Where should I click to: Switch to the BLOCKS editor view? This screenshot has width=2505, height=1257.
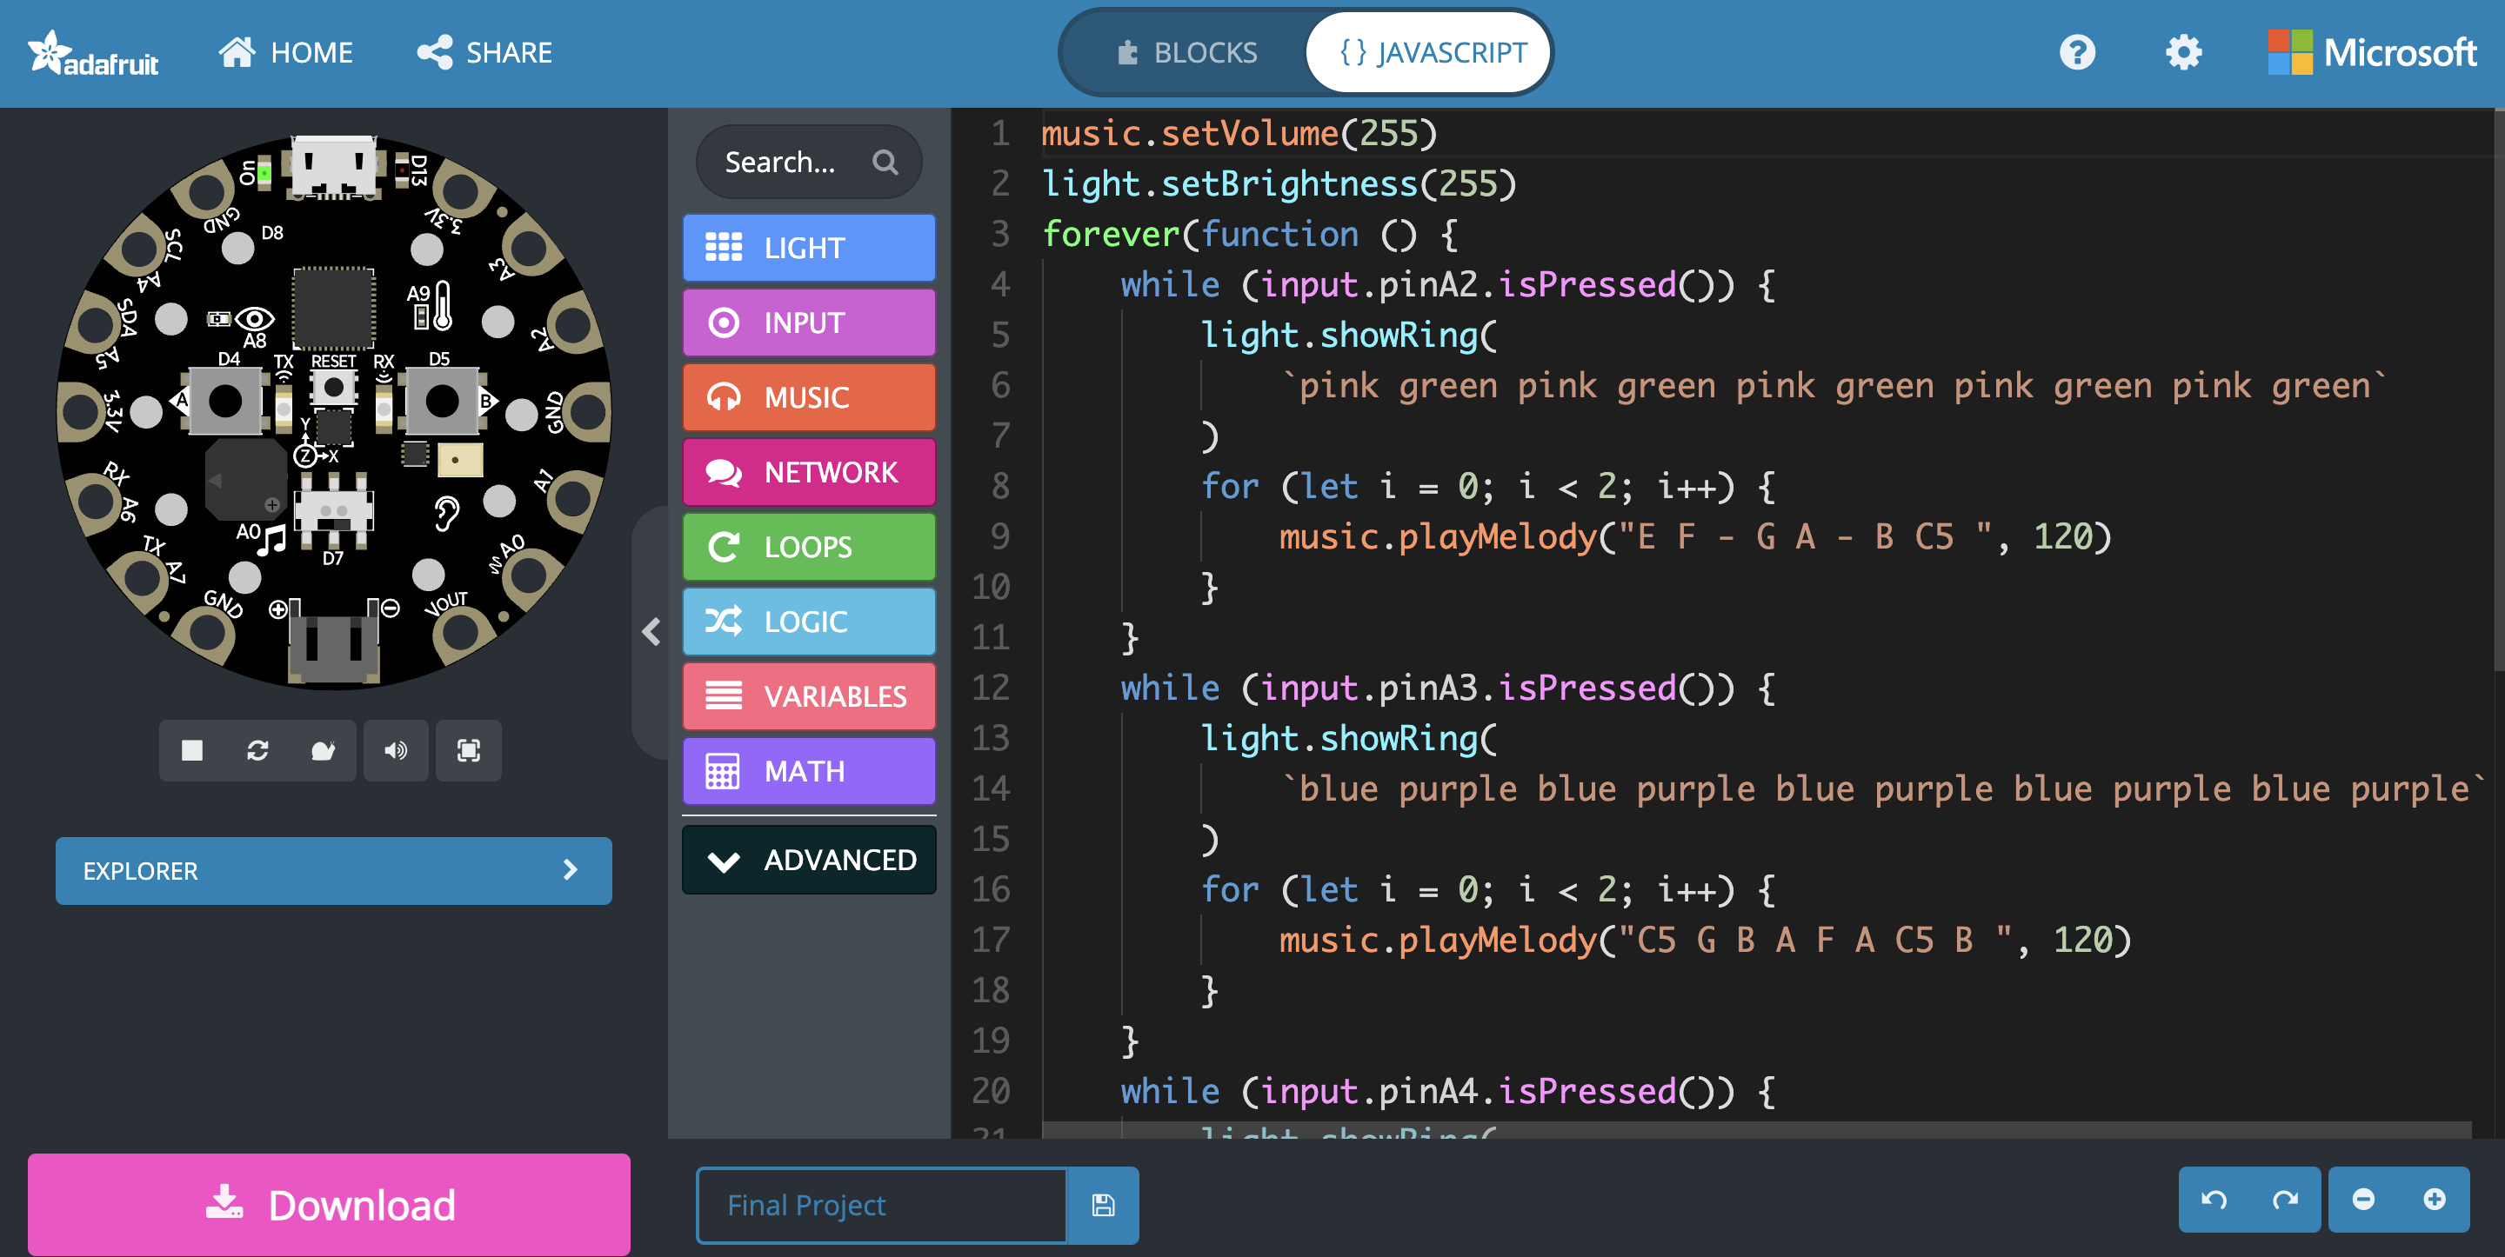tap(1186, 52)
